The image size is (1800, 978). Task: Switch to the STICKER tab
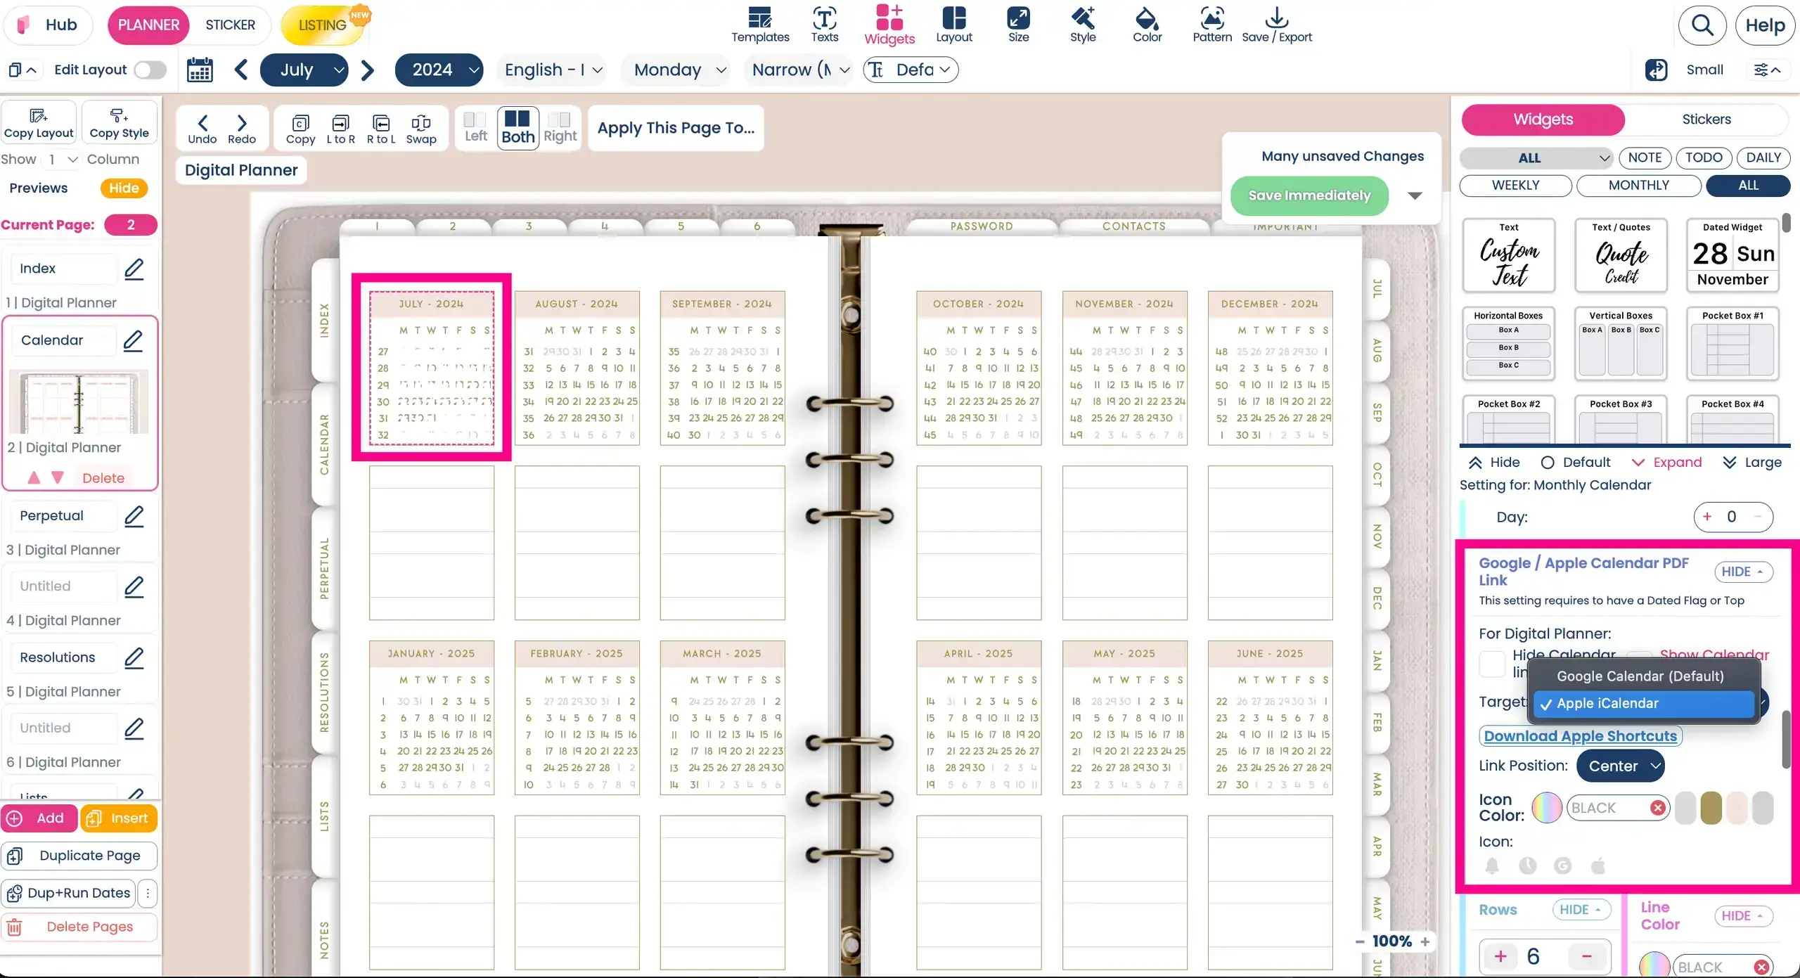(229, 25)
